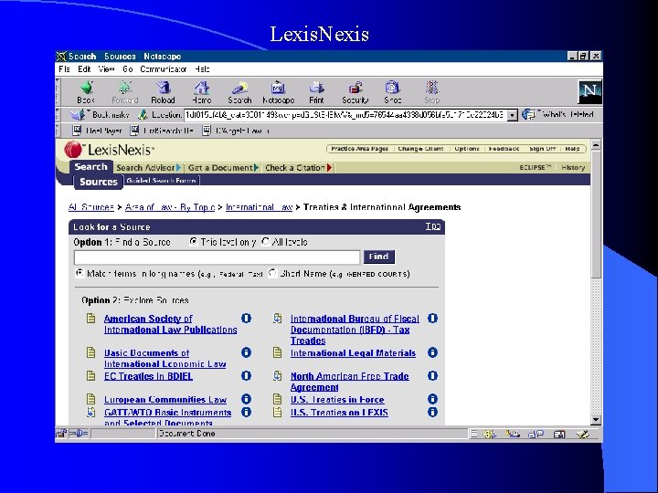Select the All levels radio button
Screen dimensions: 658x493
[265, 241]
